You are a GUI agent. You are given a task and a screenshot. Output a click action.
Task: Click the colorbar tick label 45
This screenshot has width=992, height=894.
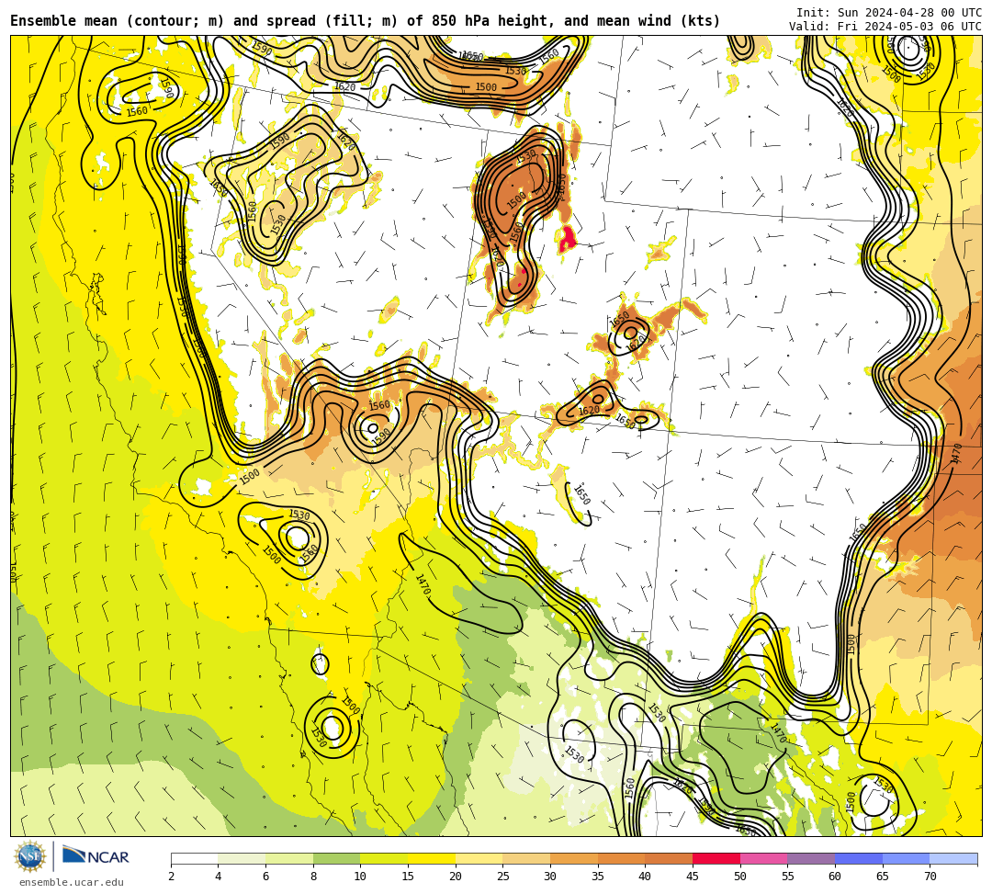693,877
